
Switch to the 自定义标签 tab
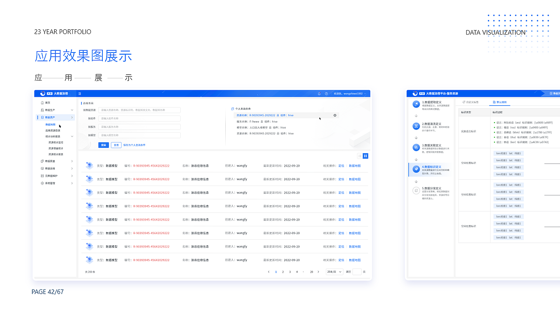click(470, 102)
